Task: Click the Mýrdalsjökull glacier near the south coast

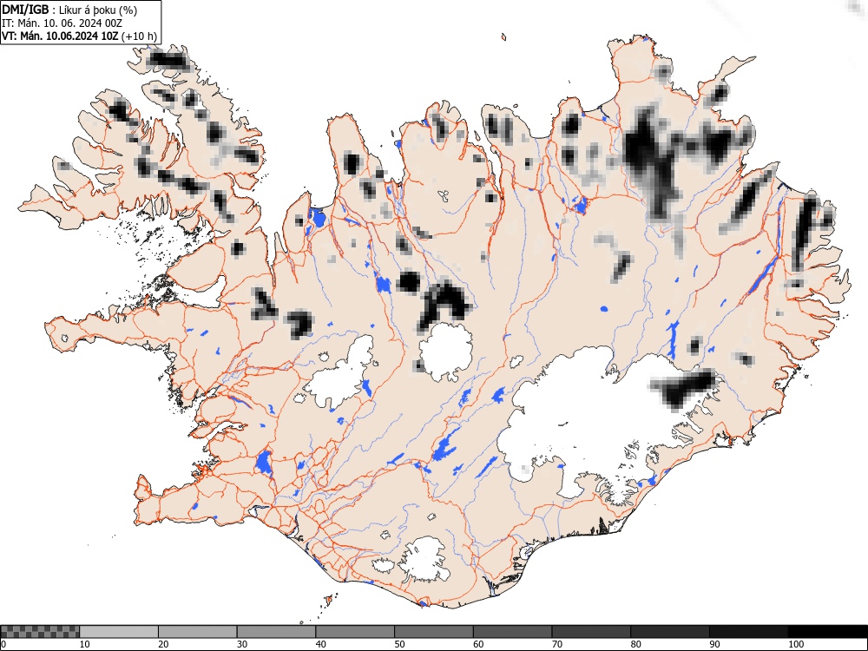Action: [424, 560]
